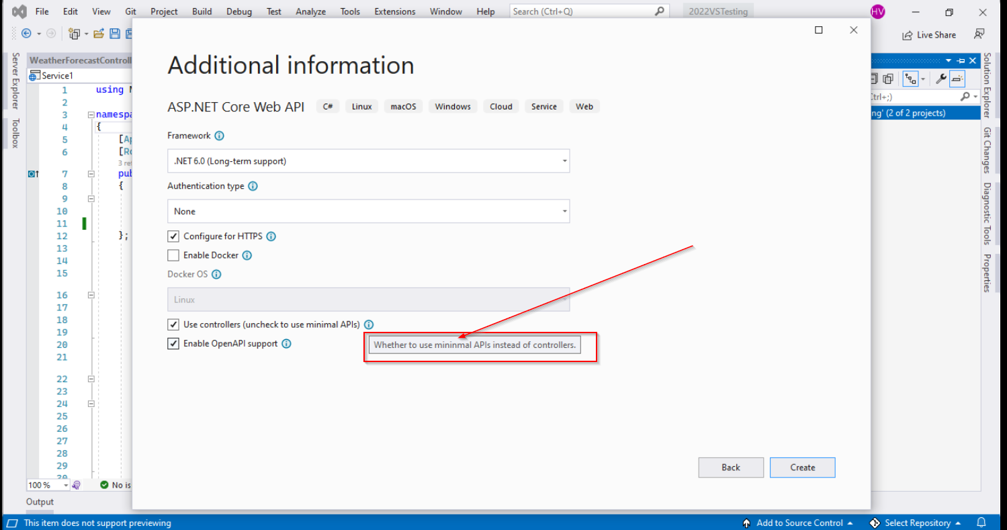The width and height of the screenshot is (1007, 530).
Task: Open the Git menu
Action: (x=130, y=11)
